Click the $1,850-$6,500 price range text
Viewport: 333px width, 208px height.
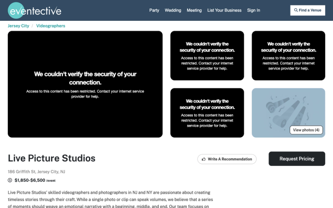30,180
